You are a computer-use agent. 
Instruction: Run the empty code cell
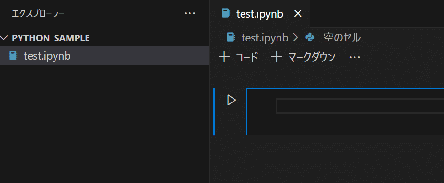pyautogui.click(x=232, y=100)
